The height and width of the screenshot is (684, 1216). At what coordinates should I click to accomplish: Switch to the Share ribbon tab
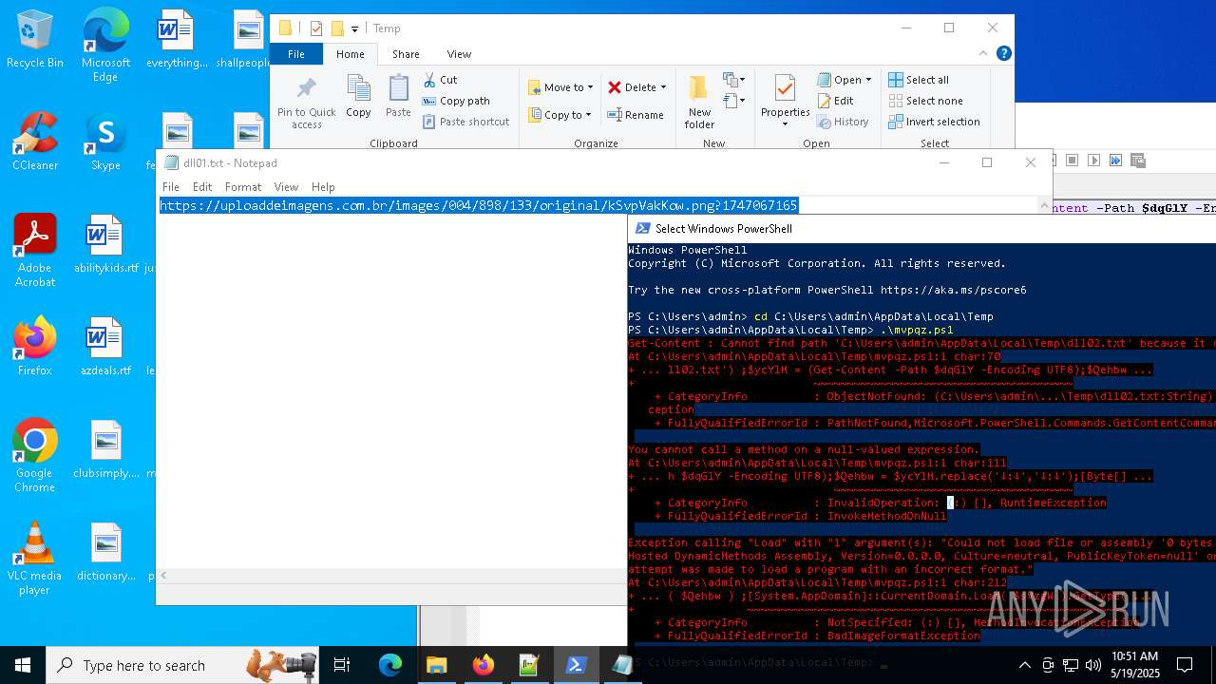[406, 54]
